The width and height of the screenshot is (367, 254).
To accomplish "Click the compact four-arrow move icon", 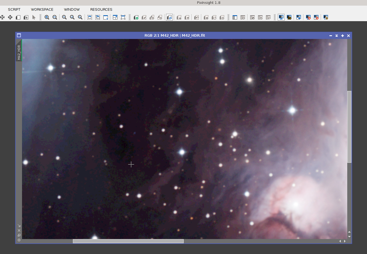I will [2, 17].
